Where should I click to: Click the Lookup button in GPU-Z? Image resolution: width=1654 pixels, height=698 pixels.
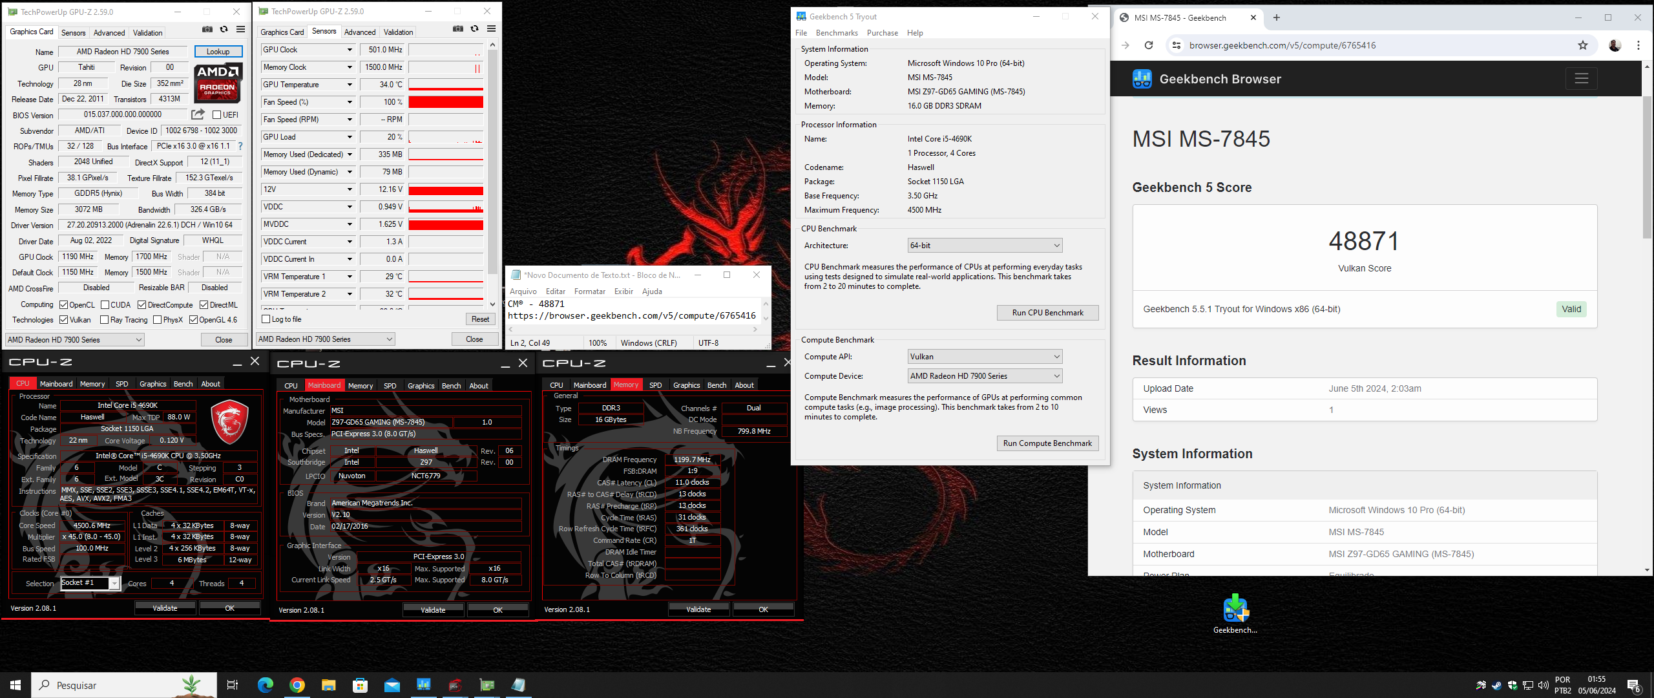218,52
